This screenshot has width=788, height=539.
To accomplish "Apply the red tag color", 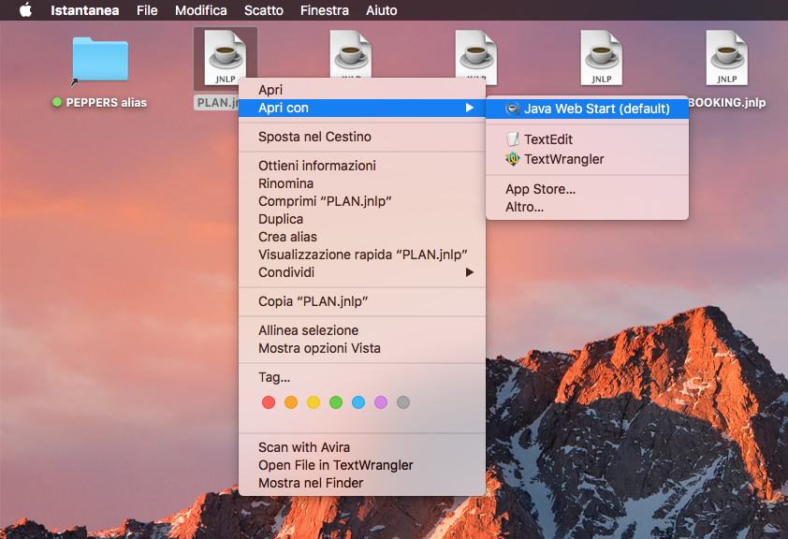I will (x=269, y=402).
